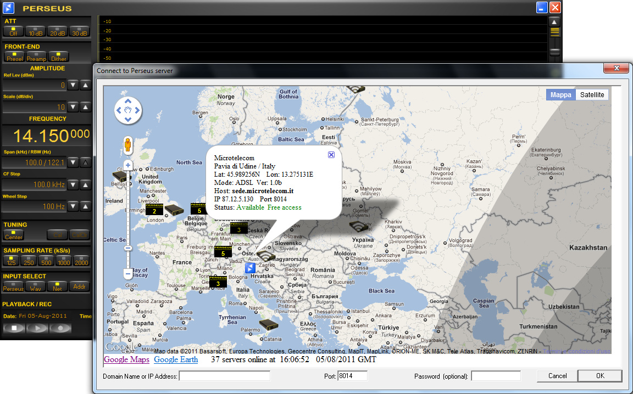This screenshot has width=633, height=394.
Task: Pan the map right with the right arrow
Action: click(137, 110)
